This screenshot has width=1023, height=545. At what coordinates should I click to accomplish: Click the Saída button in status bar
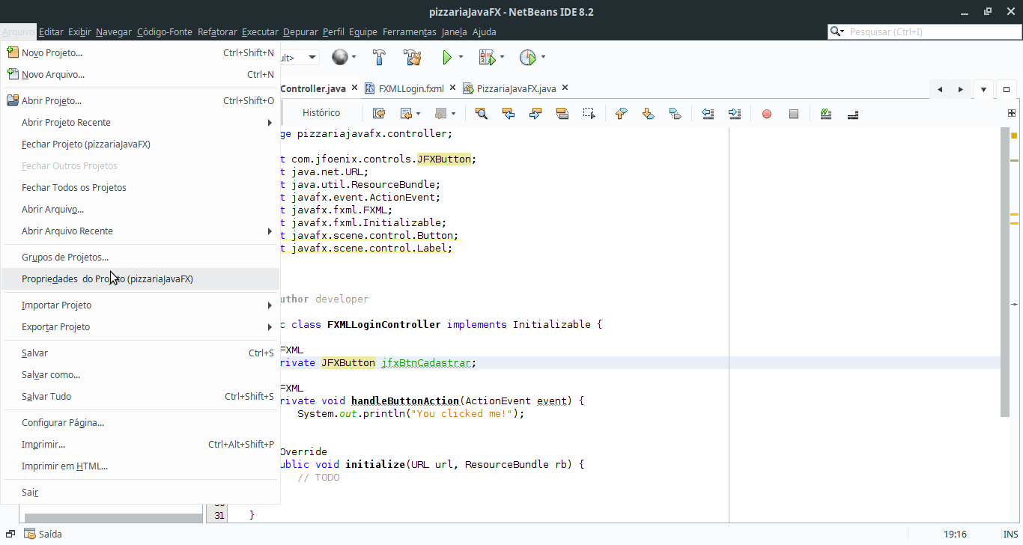tap(43, 534)
